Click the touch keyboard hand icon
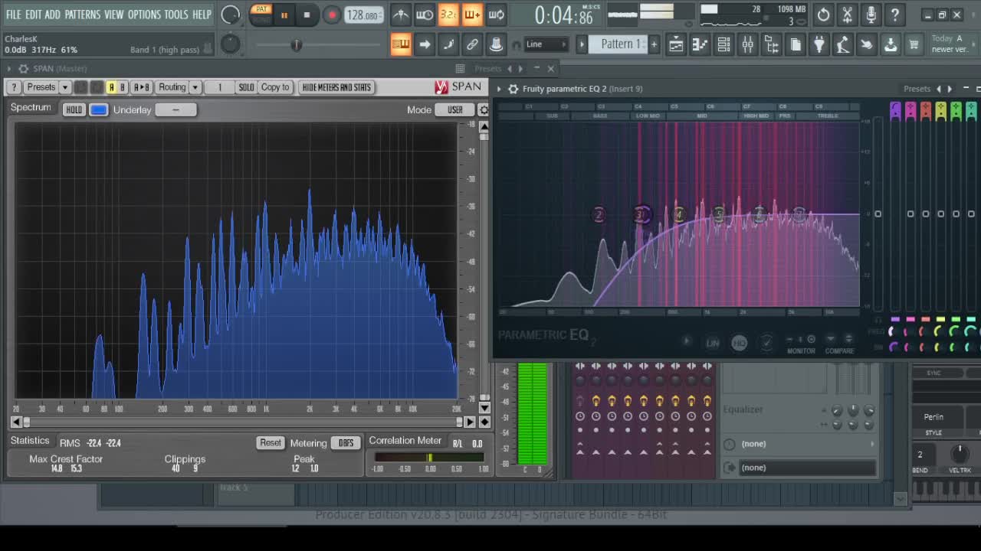 (867, 45)
